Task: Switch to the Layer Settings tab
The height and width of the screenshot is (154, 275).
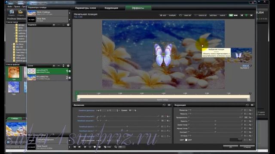Action: tap(86, 8)
